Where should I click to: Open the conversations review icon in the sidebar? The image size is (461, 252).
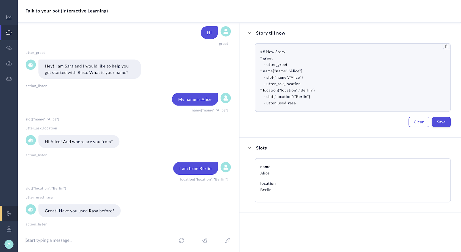click(9, 48)
